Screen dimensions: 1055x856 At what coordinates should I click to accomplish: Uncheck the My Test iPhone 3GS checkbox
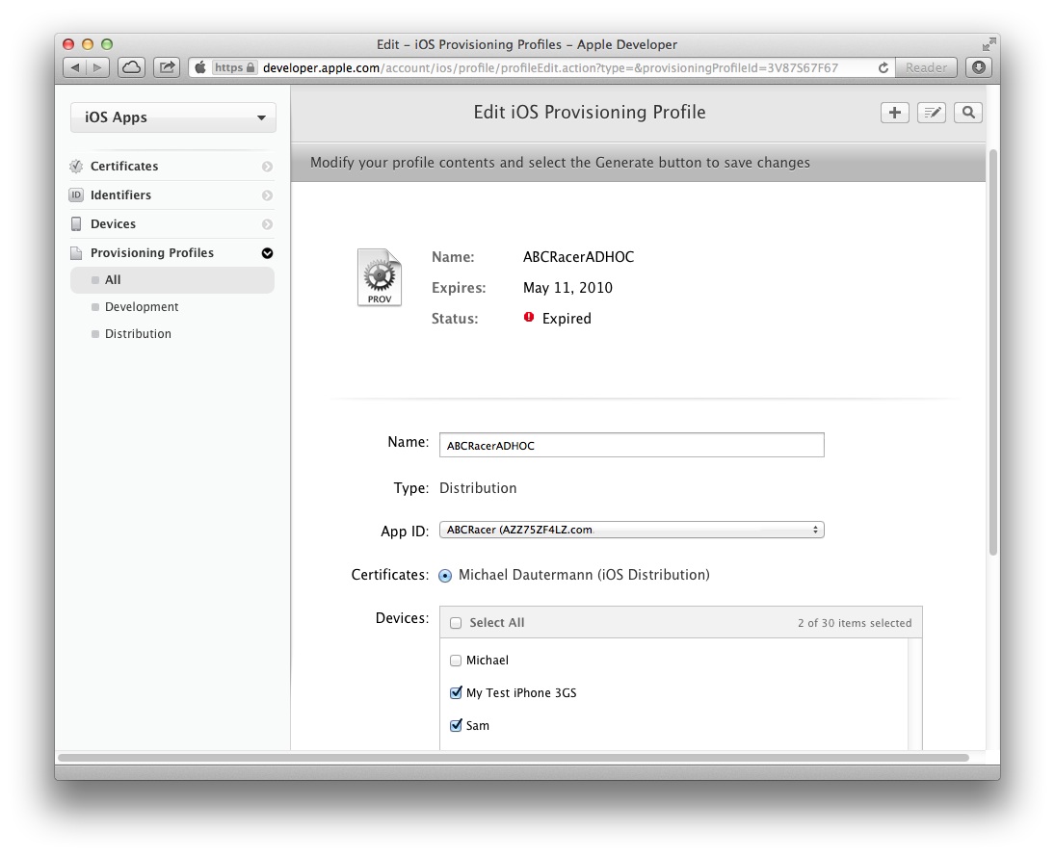[456, 692]
